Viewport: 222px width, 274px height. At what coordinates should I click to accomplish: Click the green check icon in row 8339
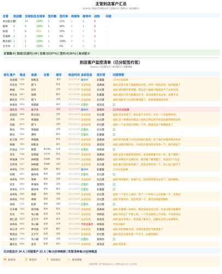click(114, 189)
